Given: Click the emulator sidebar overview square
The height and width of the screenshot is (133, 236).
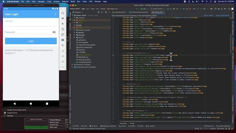Looking at the screenshot, I should 63,62.
